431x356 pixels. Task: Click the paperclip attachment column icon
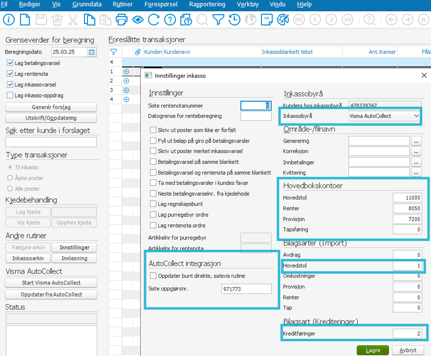point(138,52)
